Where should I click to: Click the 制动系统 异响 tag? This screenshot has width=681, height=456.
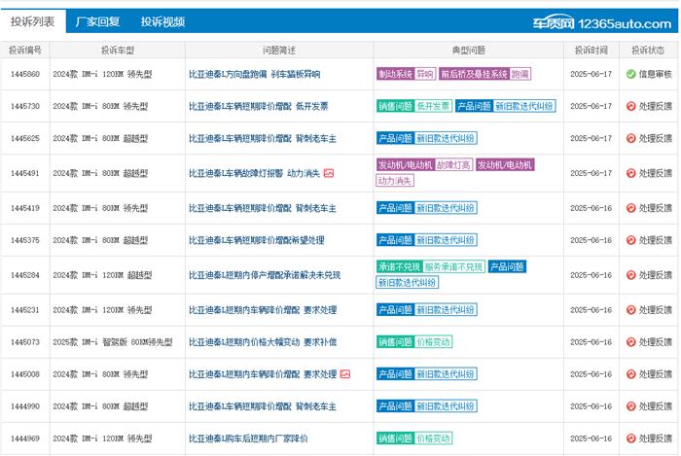[x=406, y=74]
